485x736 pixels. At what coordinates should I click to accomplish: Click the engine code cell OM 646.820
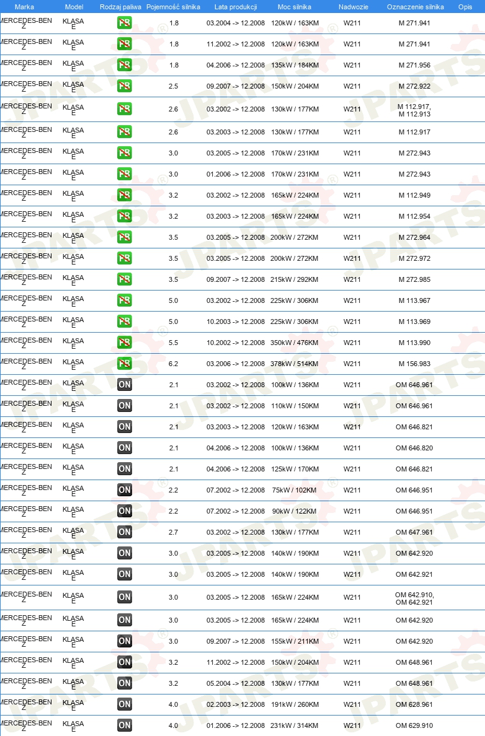tap(414, 448)
